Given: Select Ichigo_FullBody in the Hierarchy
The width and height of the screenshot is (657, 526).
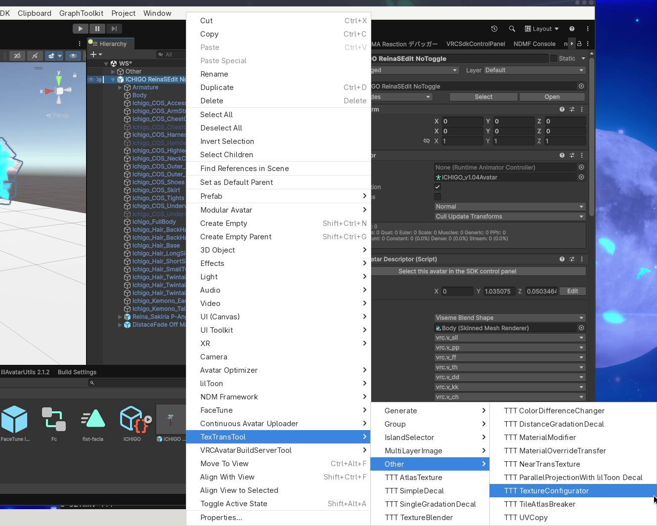Looking at the screenshot, I should [x=154, y=222].
